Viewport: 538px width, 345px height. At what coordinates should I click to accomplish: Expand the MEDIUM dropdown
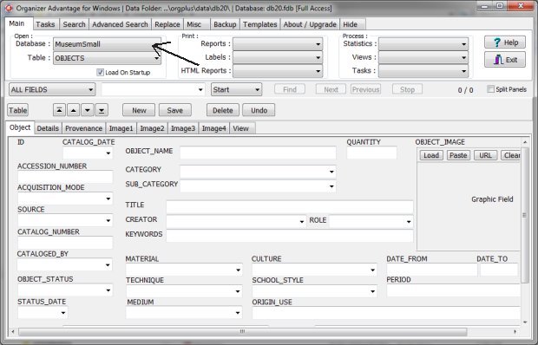[x=238, y=312]
